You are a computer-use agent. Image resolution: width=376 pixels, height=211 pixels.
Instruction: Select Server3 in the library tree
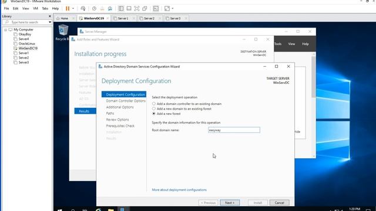coord(23,62)
